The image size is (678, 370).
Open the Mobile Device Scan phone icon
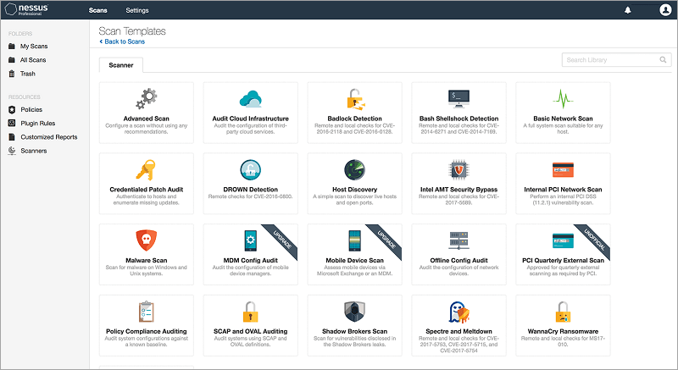(x=354, y=240)
